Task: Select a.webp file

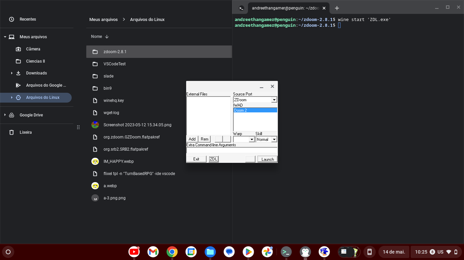Action: (x=159, y=186)
